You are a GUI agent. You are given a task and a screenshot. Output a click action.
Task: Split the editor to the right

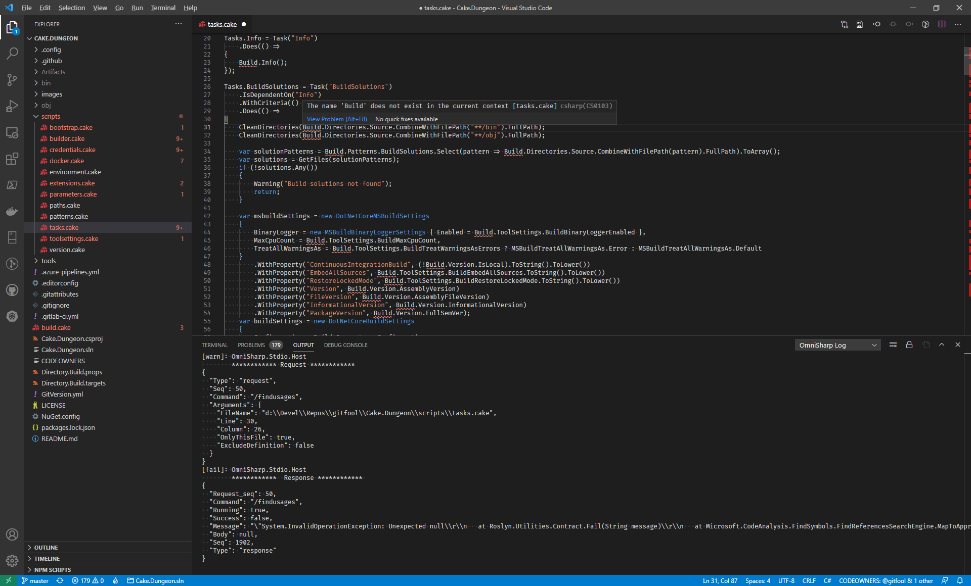(x=942, y=24)
